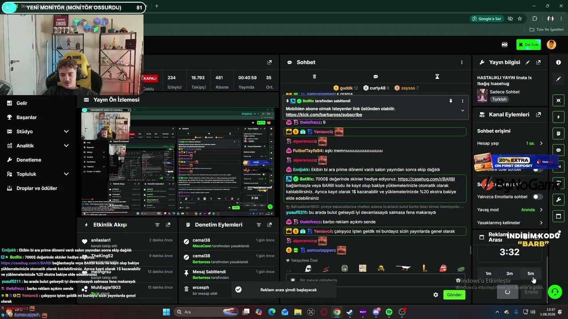Image resolution: width=568 pixels, height=319 pixels.
Task: Toggle the chat widget icon in toolbar
Action: click(x=558, y=150)
